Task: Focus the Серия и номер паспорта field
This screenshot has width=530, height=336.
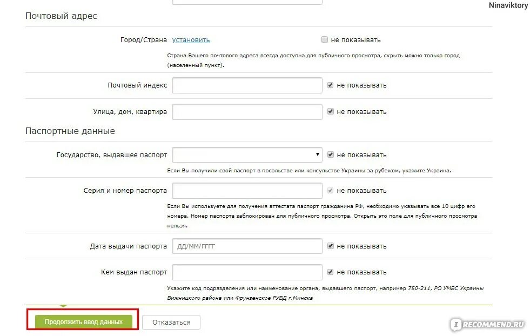Action: (247, 191)
